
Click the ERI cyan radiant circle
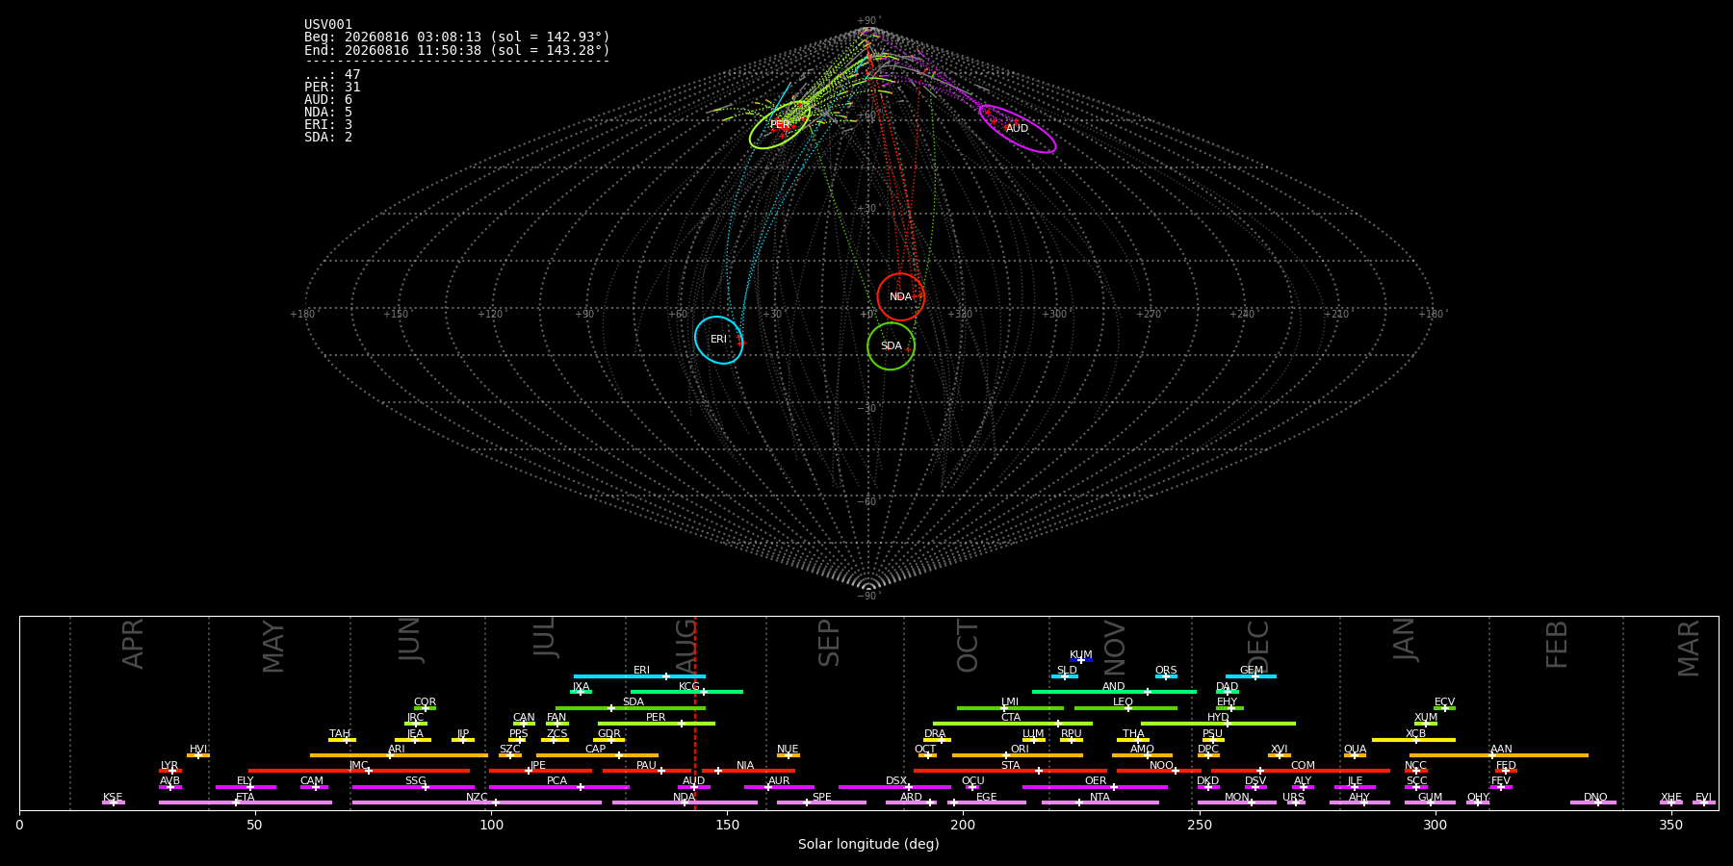pos(719,340)
